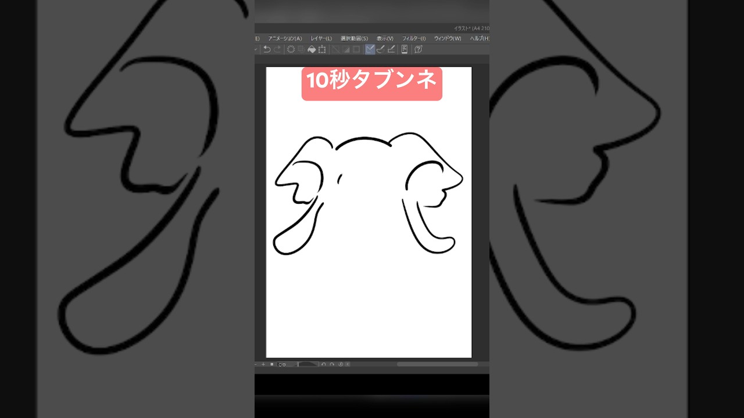The image size is (744, 418).
Task: Click the Fit to screen icon in the bottom bar
Action: pos(272,363)
